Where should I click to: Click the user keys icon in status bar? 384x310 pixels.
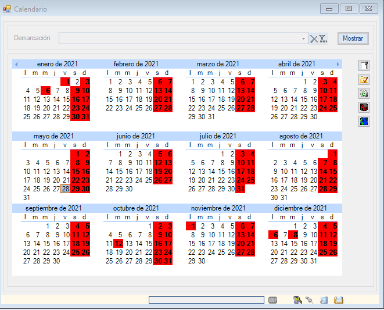point(297,300)
